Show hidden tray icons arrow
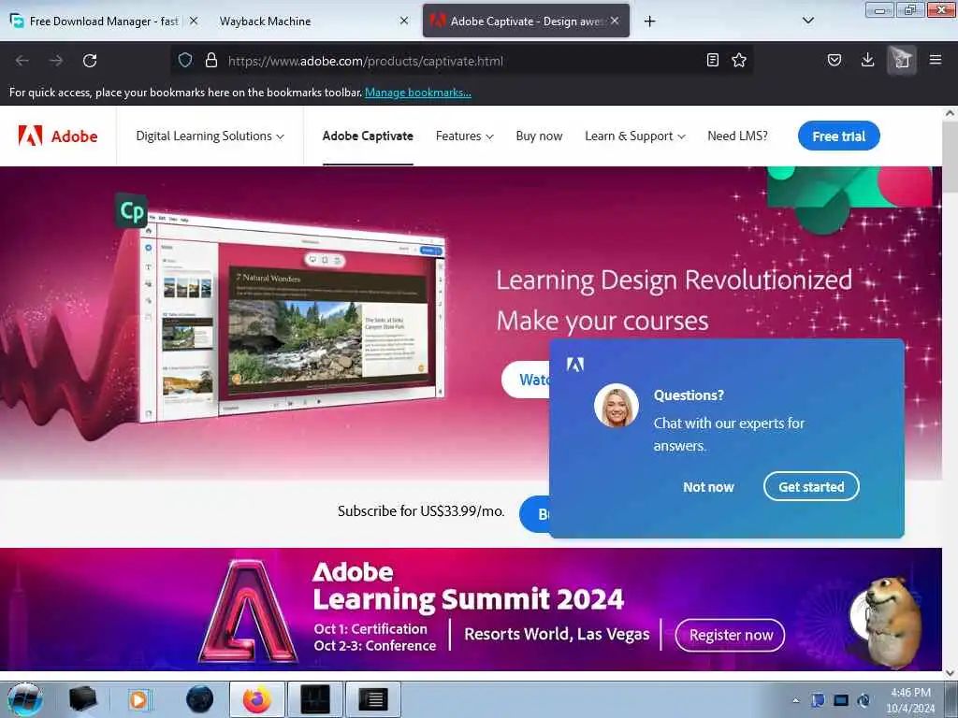Screen dimensions: 958x718 [x=795, y=700]
